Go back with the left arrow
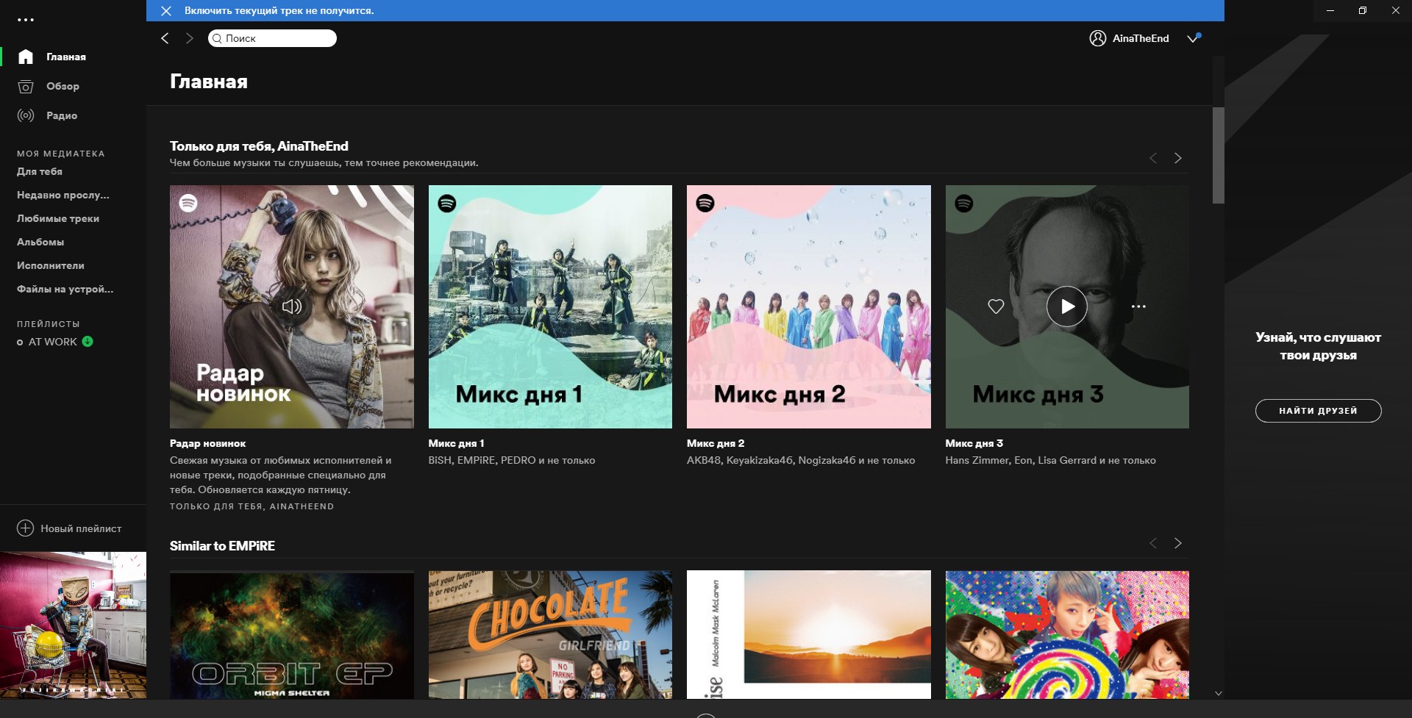The image size is (1412, 718). coord(165,38)
